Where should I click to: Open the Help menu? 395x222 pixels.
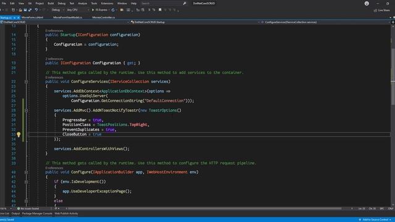(x=133, y=4)
